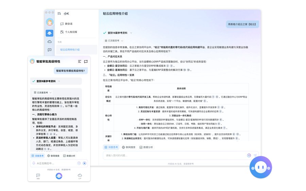Click the avatar in 智能审批高级特性 window header
The image size is (306, 191).
click(32, 61)
